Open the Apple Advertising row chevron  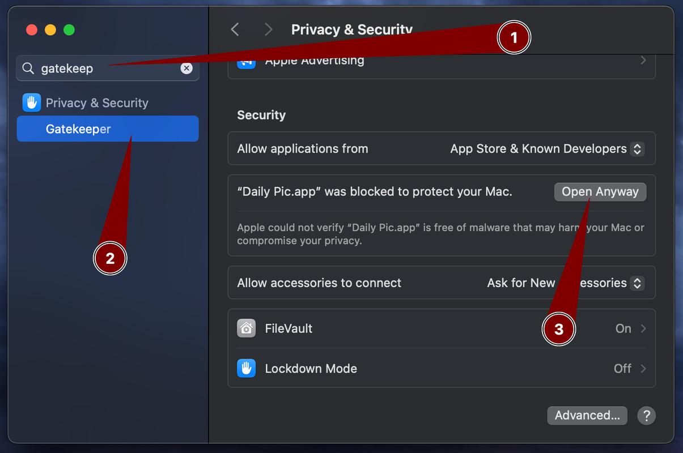(643, 60)
